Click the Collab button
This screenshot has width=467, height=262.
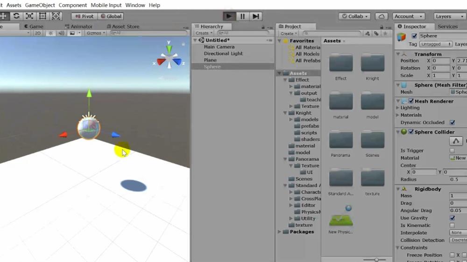[x=354, y=16]
